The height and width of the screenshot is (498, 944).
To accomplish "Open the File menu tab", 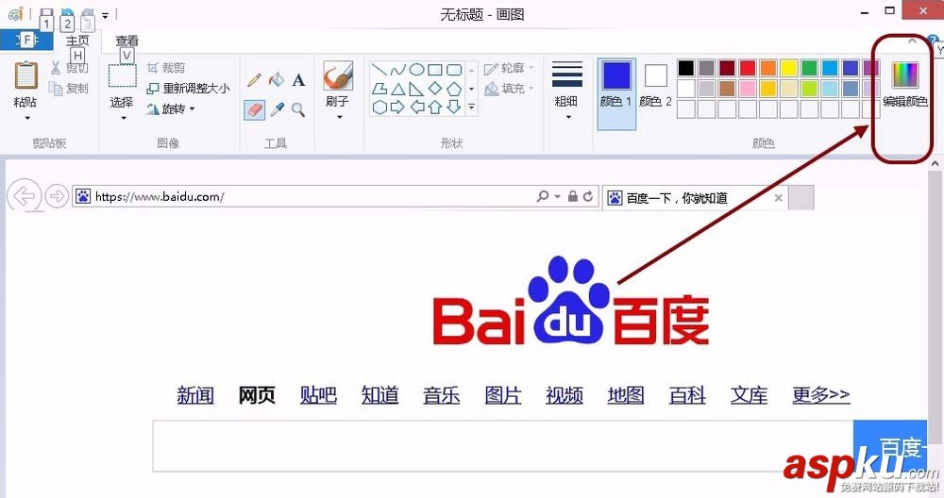I will [25, 41].
